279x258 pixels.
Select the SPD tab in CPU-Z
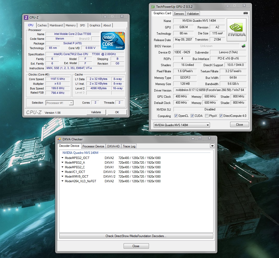[82, 25]
